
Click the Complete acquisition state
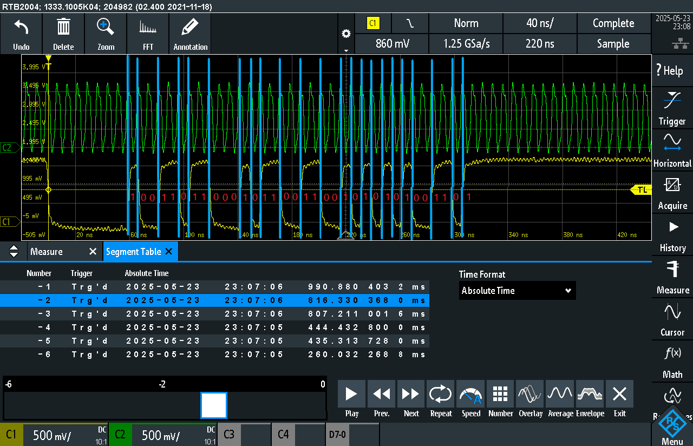(614, 23)
